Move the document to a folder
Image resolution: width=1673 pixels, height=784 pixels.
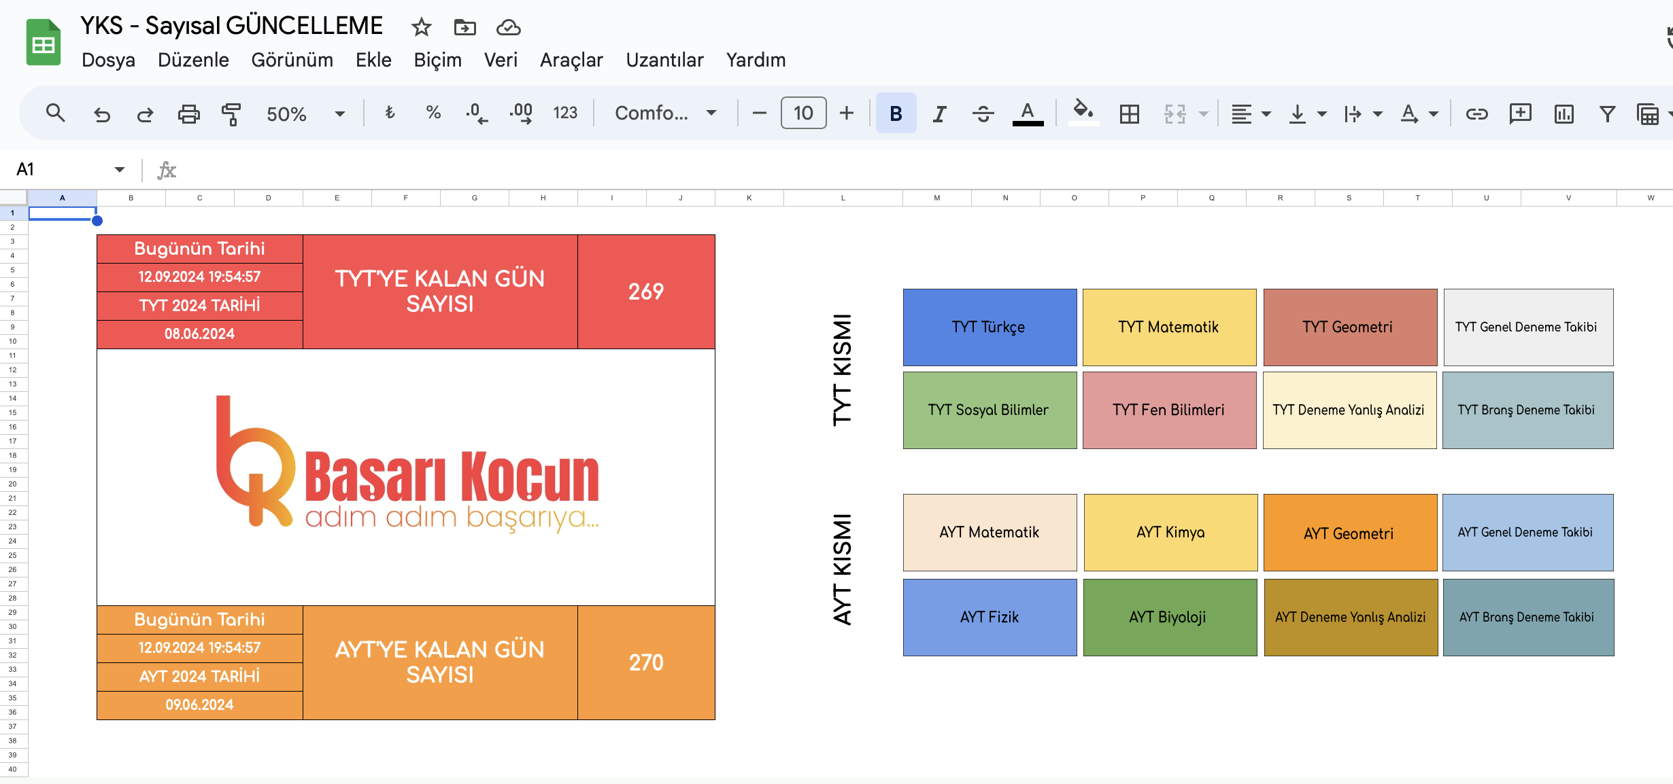click(x=465, y=27)
